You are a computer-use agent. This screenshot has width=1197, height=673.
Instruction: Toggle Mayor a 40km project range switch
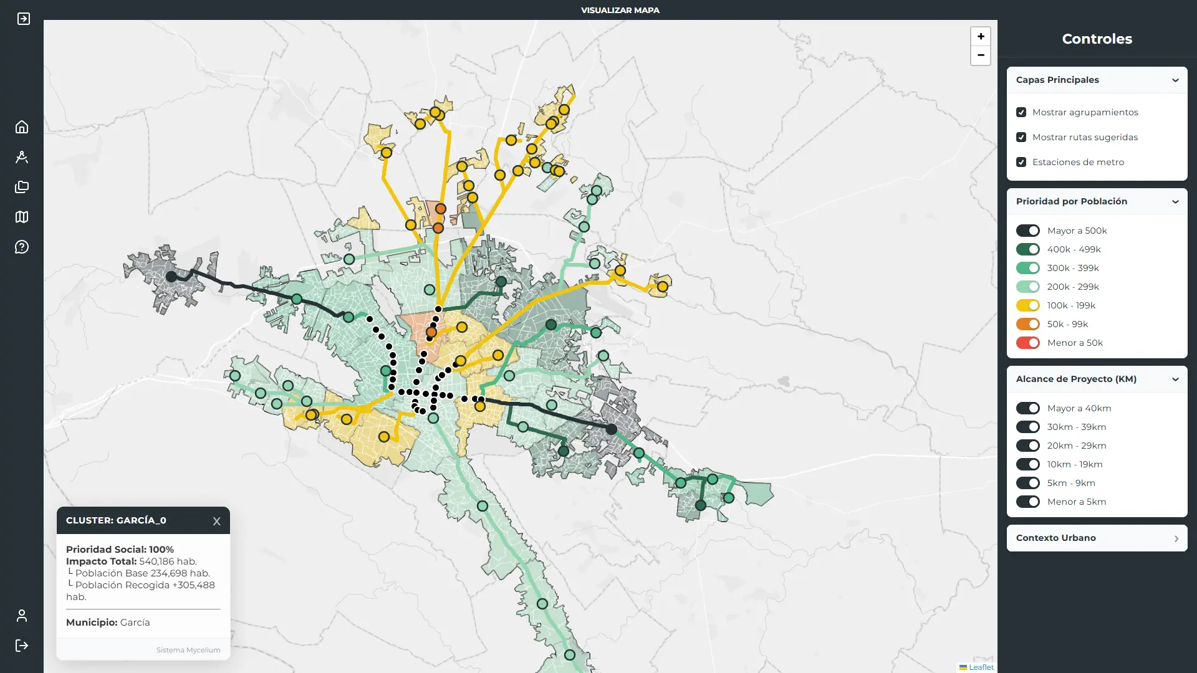click(1028, 408)
